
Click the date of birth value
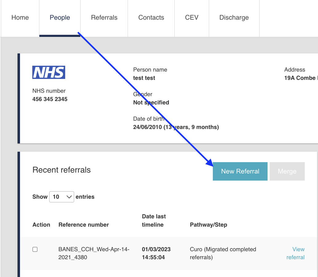pos(176,127)
